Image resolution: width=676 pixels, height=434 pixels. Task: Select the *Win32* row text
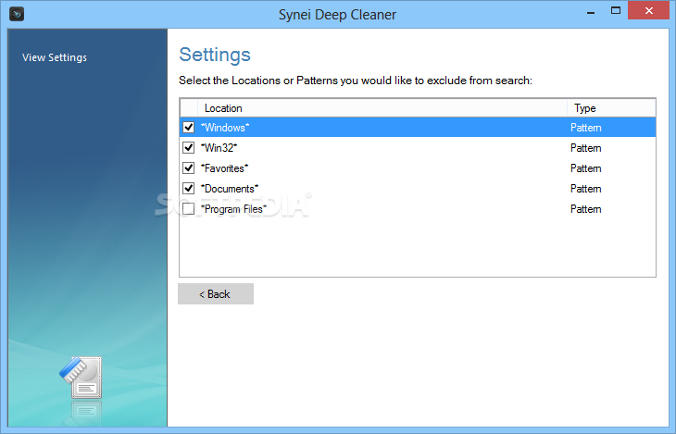pos(219,148)
